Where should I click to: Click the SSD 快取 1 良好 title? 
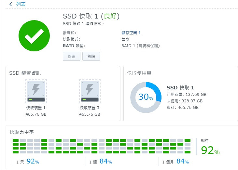[91, 16]
